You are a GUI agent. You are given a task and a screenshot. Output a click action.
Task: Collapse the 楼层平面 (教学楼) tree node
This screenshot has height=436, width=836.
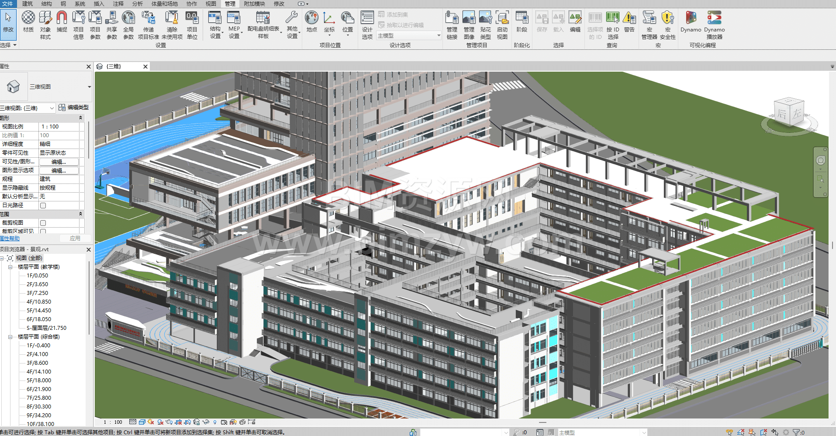pos(10,267)
